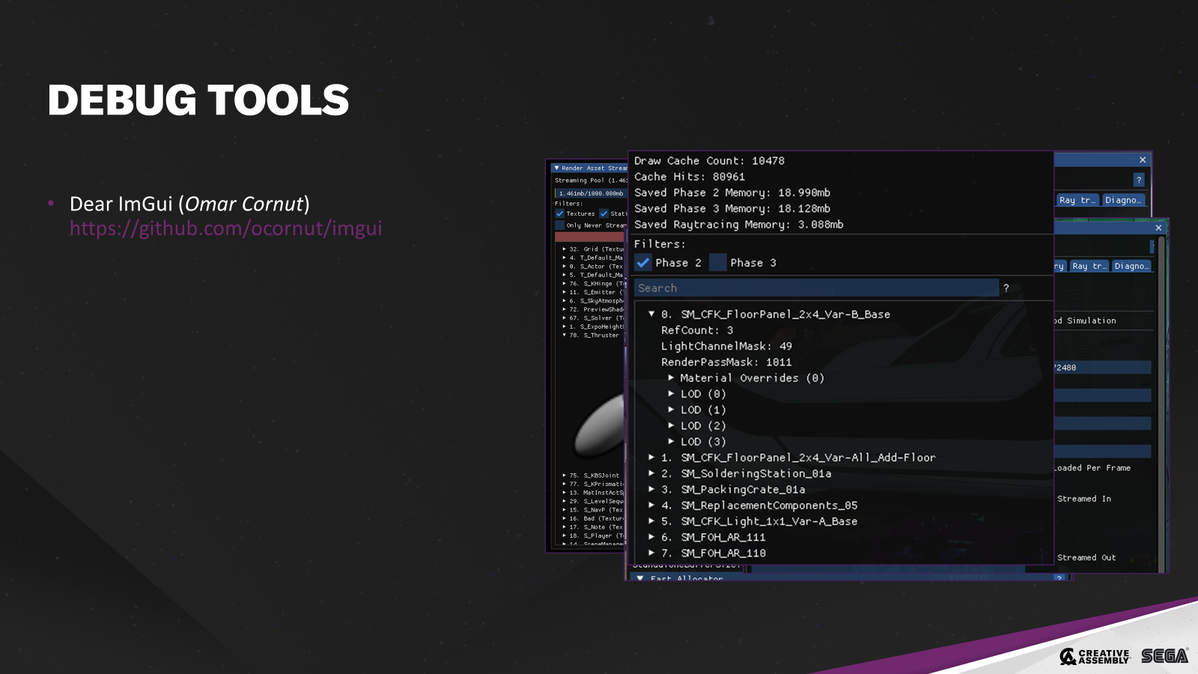Expand the LOD (3) node
Viewport: 1198px width, 674px height.
(x=671, y=442)
